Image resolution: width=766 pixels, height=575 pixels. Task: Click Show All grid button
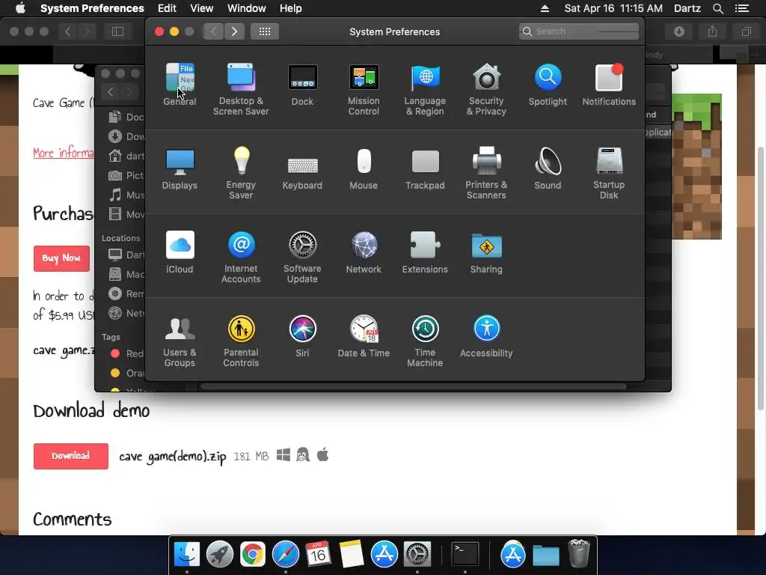click(265, 31)
